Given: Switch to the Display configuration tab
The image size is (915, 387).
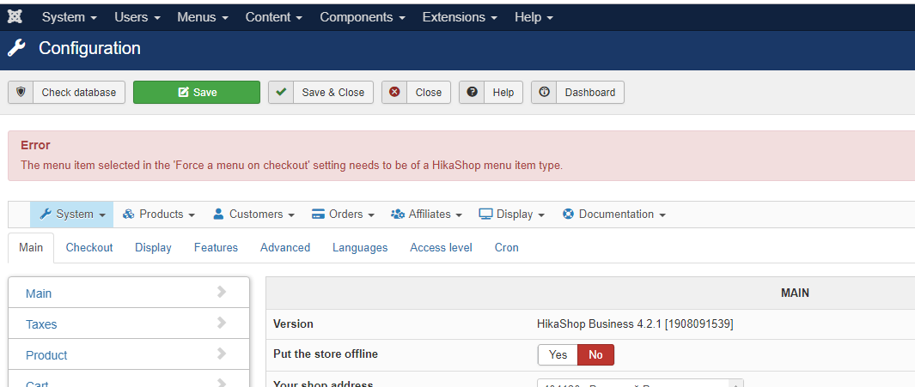Looking at the screenshot, I should coord(154,248).
